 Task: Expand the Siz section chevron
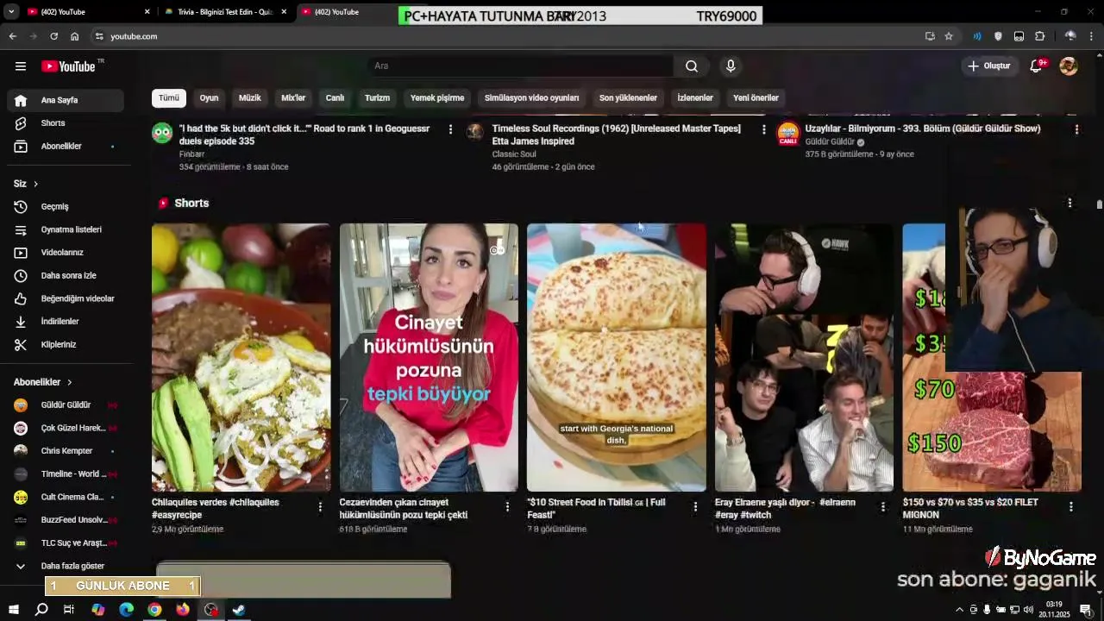click(35, 184)
